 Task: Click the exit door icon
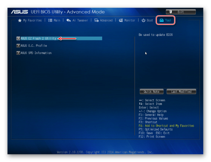(x=170, y=12)
